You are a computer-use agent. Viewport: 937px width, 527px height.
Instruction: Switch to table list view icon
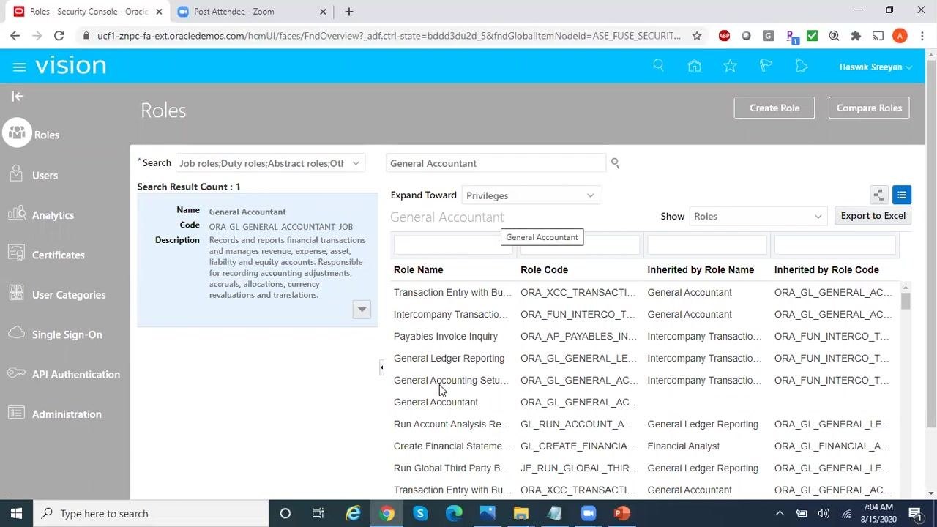[901, 195]
